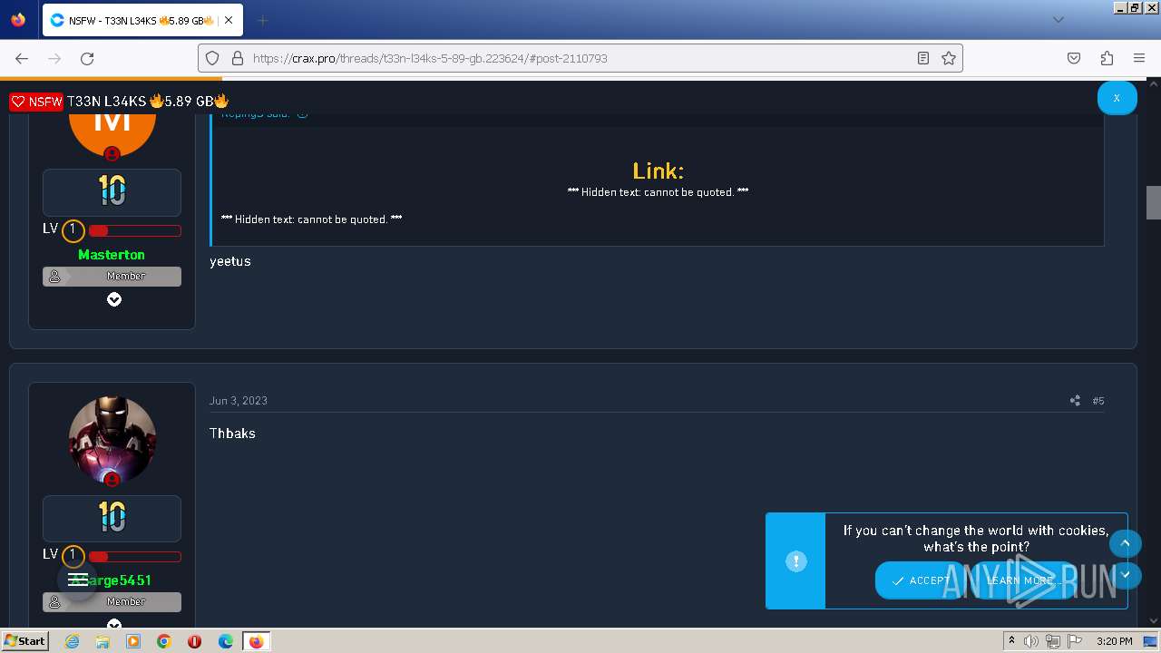
Task: Launch Internet Explorer from taskbar
Action: pyautogui.click(x=72, y=641)
